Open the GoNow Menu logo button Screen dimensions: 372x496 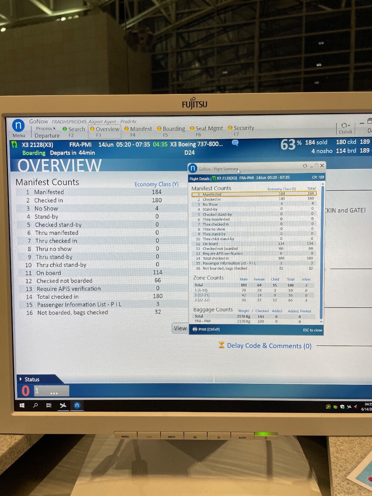(x=18, y=126)
